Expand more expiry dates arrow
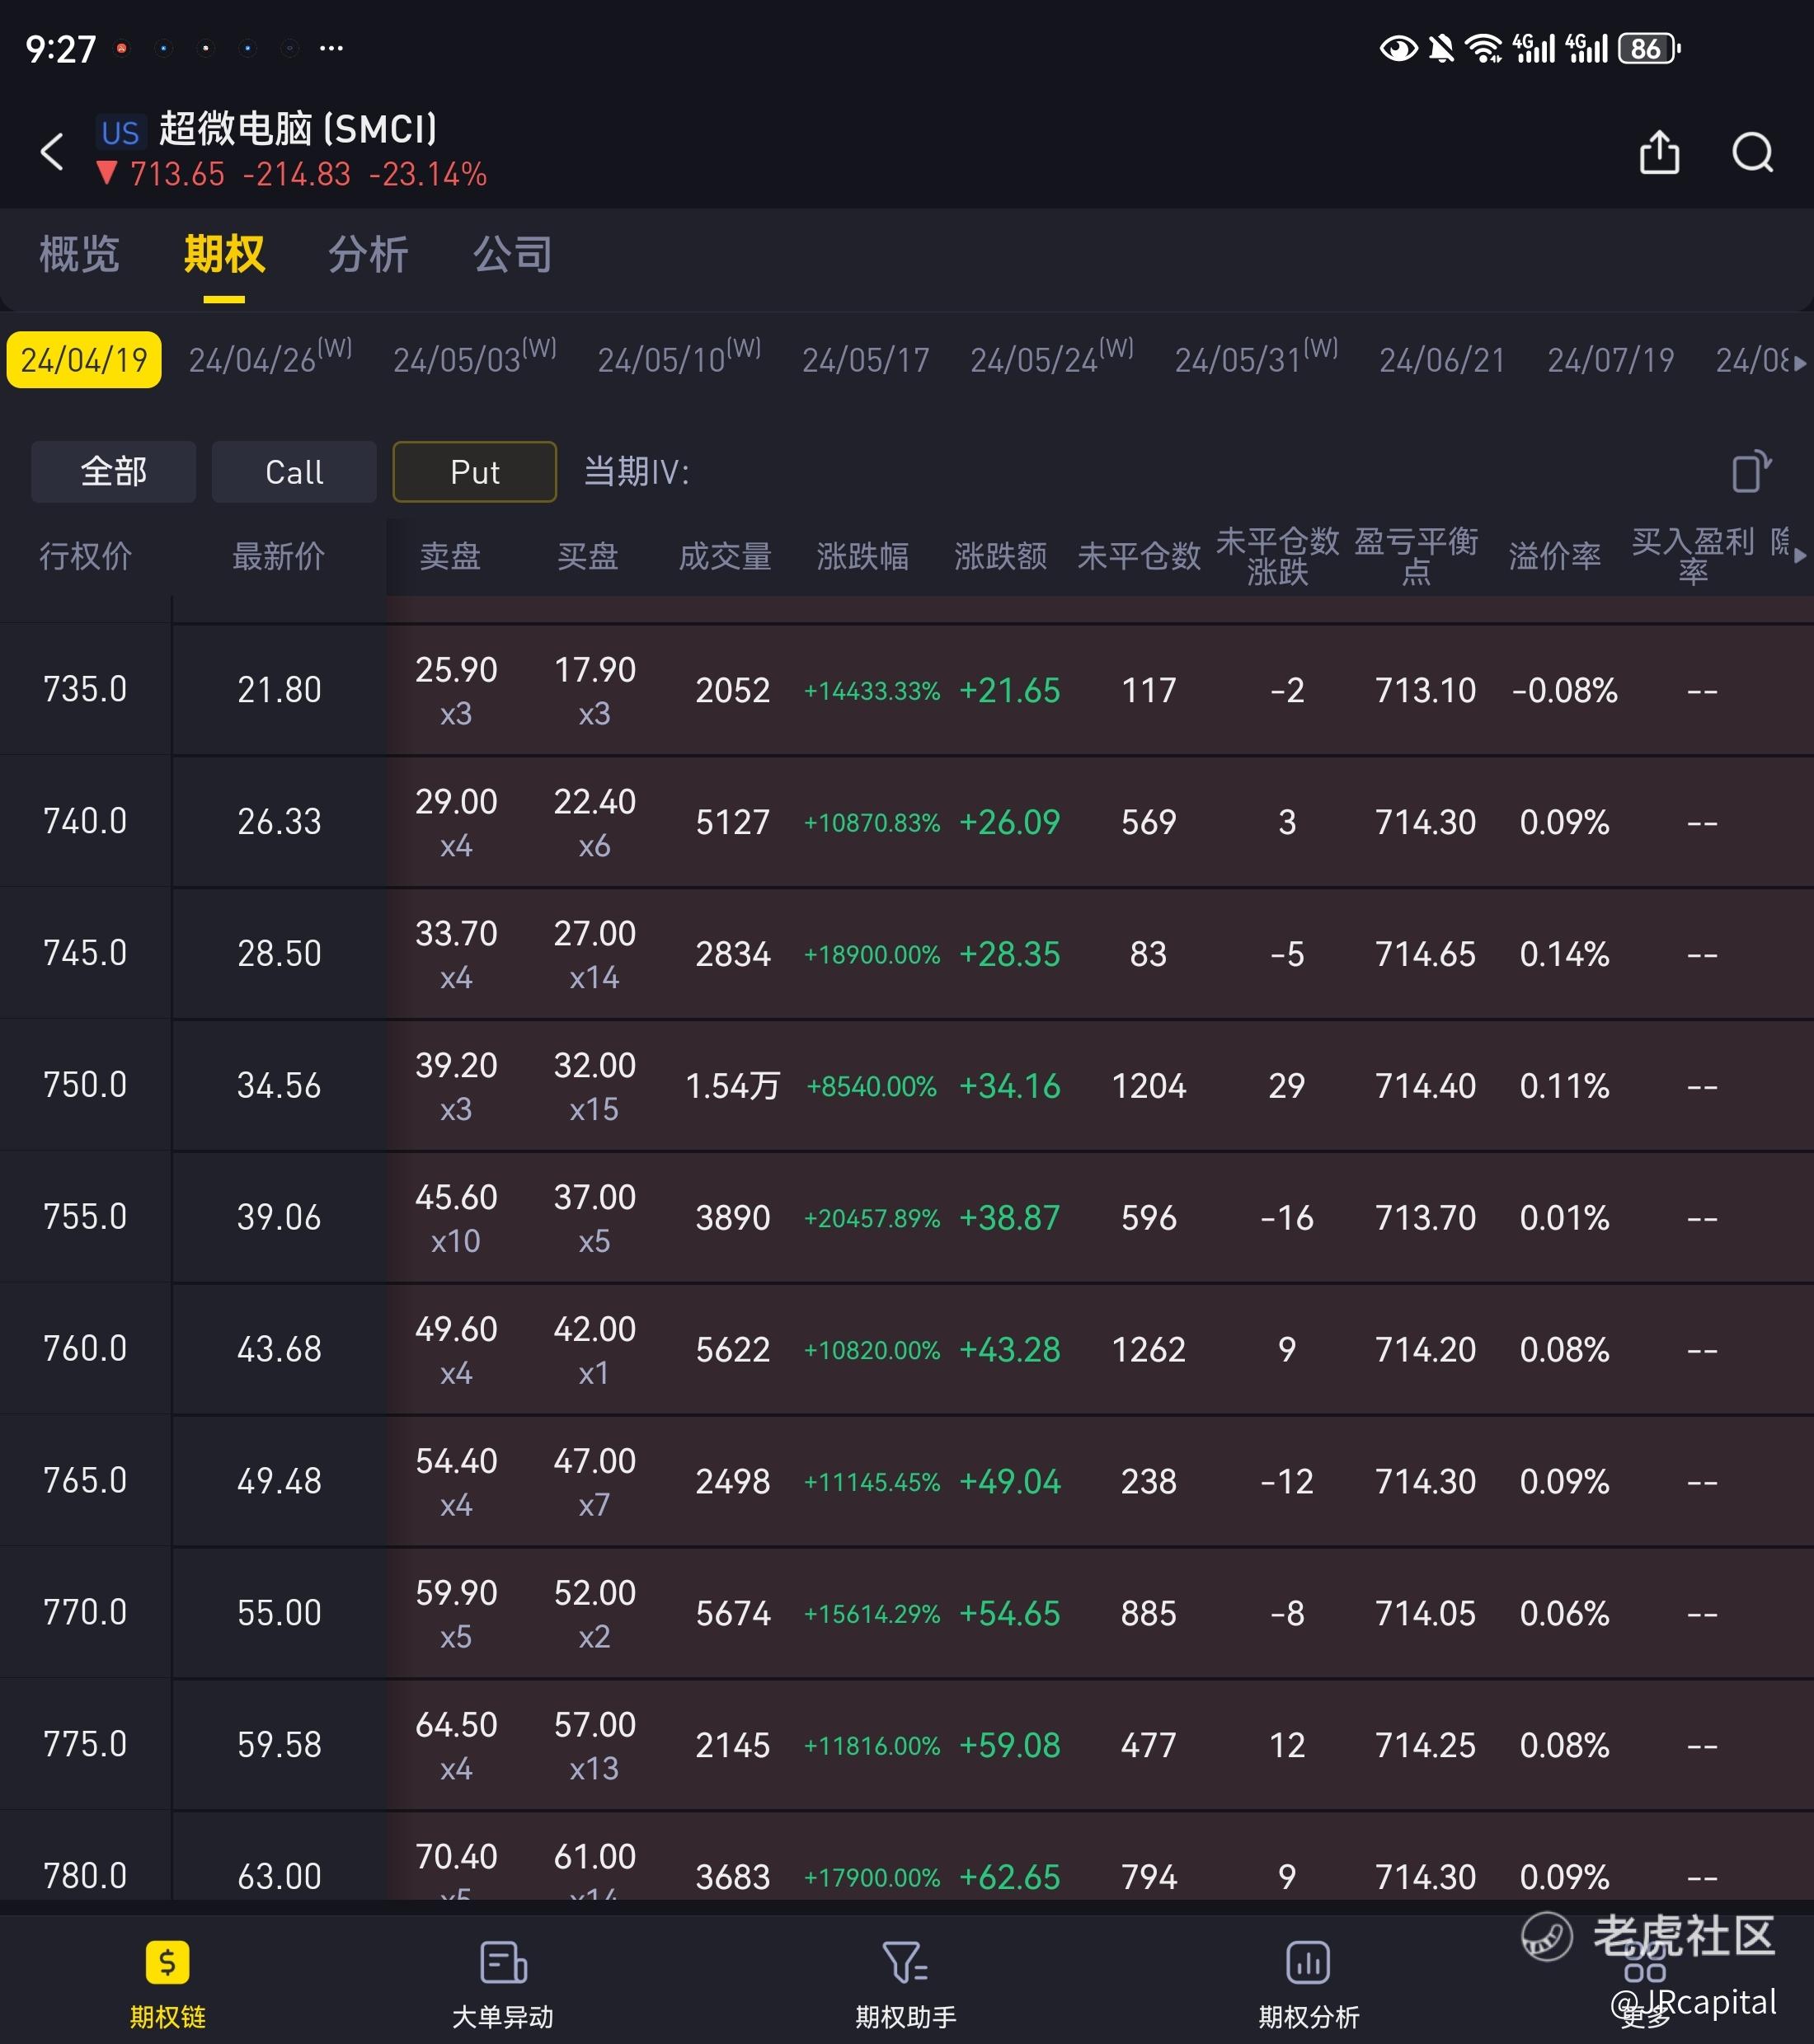This screenshot has height=2044, width=1814. (1800, 362)
